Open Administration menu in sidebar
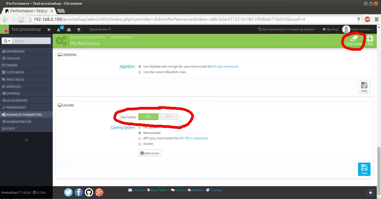381x199 pixels. (x=26, y=121)
